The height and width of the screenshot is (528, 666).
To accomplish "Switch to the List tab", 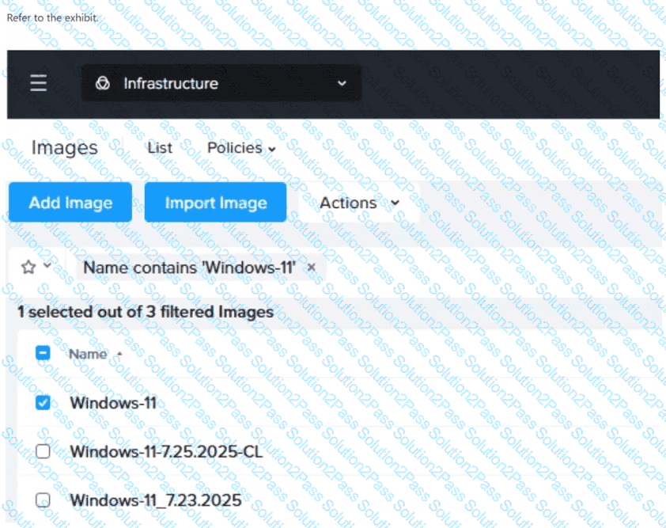I will (x=160, y=148).
